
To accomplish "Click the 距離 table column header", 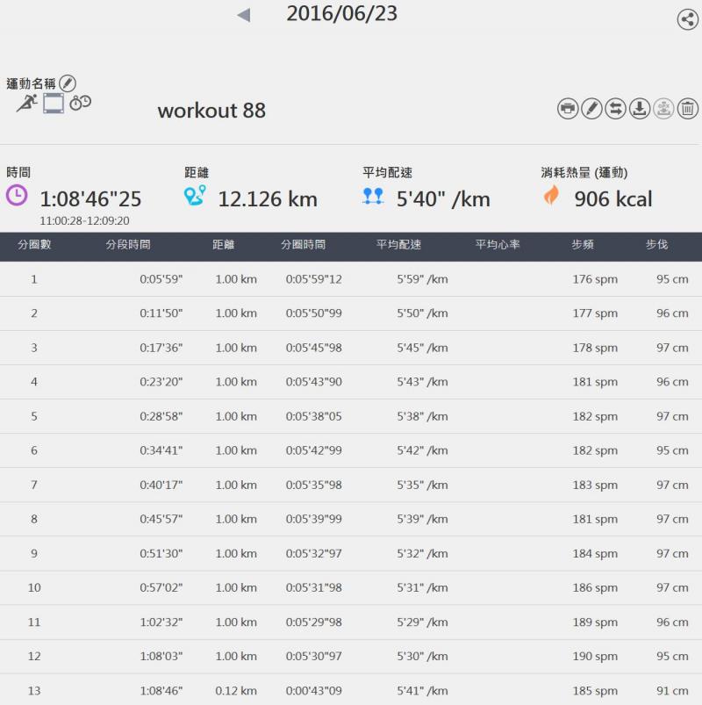I will coord(224,245).
